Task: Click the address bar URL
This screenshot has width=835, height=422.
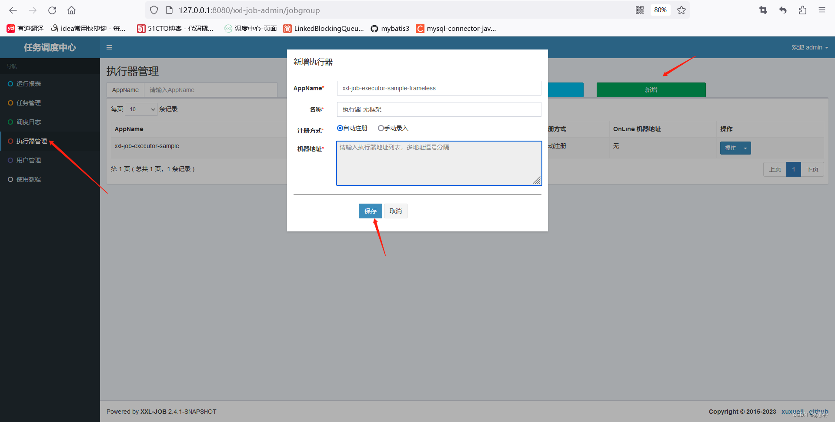Action: click(249, 10)
